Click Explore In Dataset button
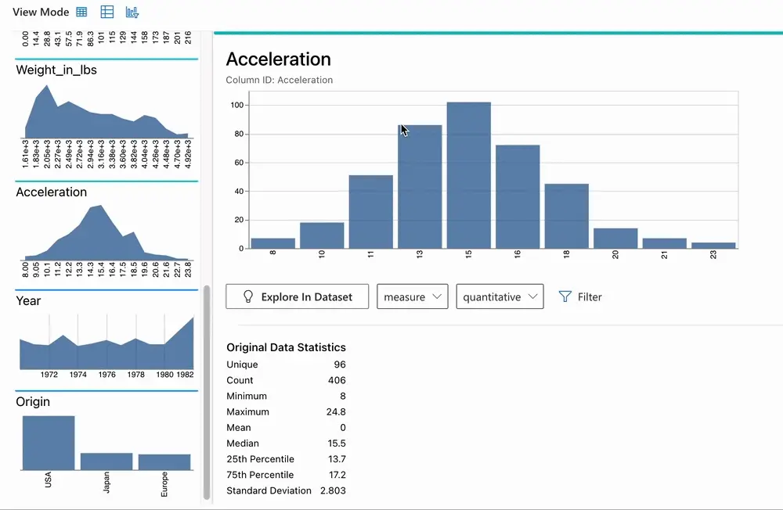The width and height of the screenshot is (783, 510). pos(297,296)
